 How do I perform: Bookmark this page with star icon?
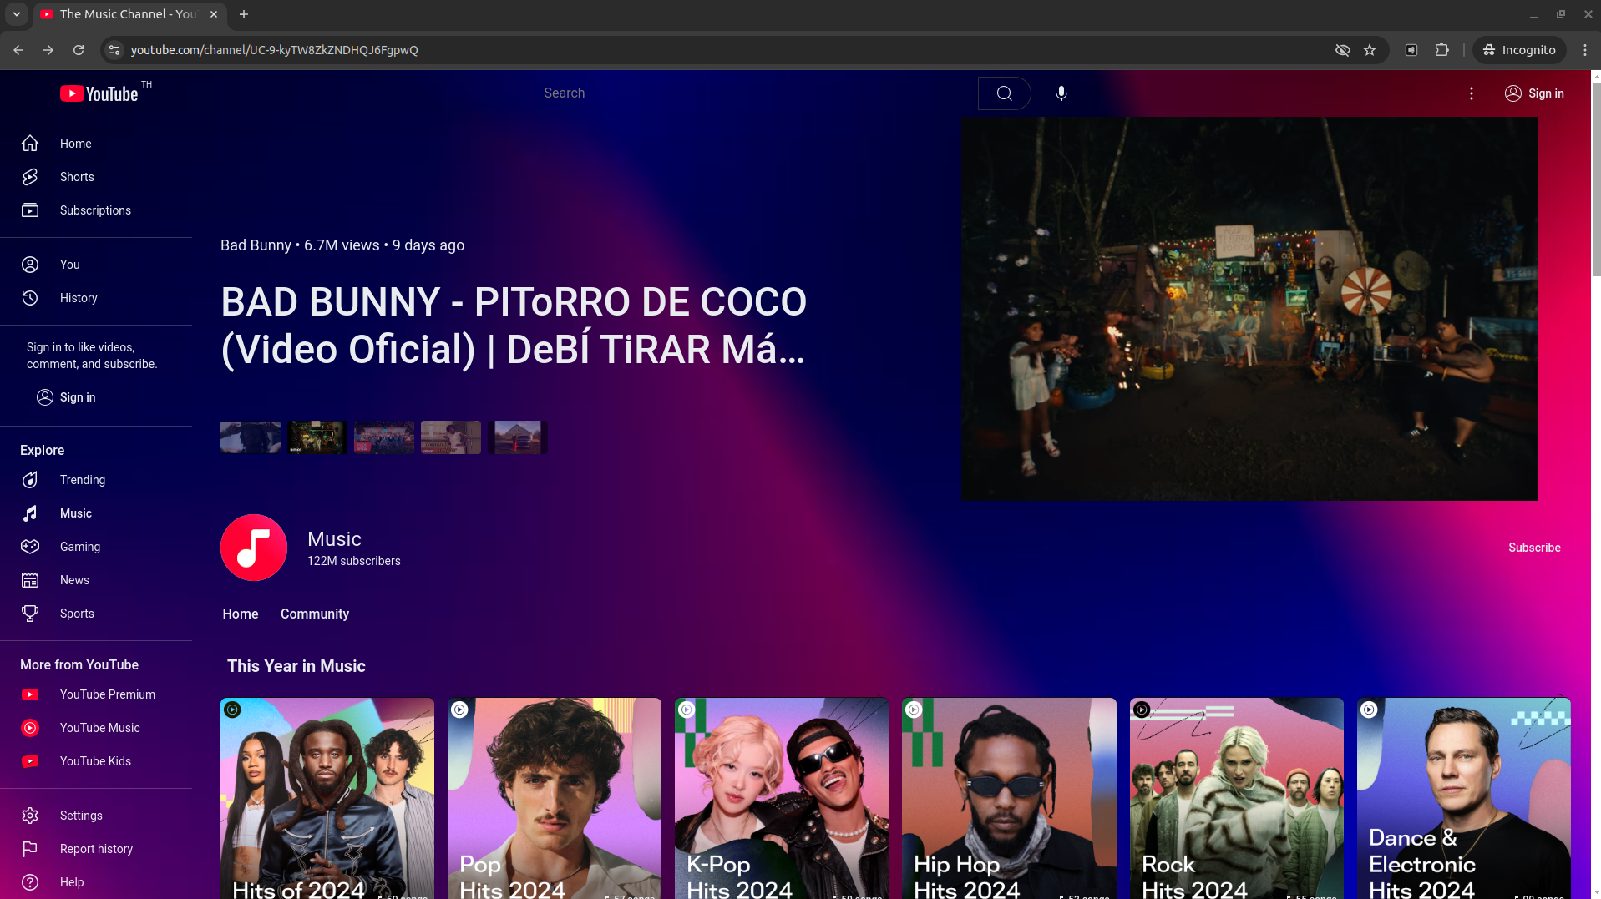(x=1370, y=50)
